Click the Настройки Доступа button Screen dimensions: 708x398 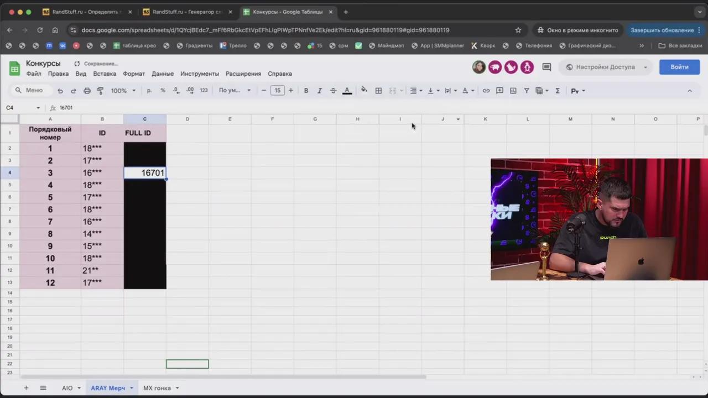coord(605,67)
